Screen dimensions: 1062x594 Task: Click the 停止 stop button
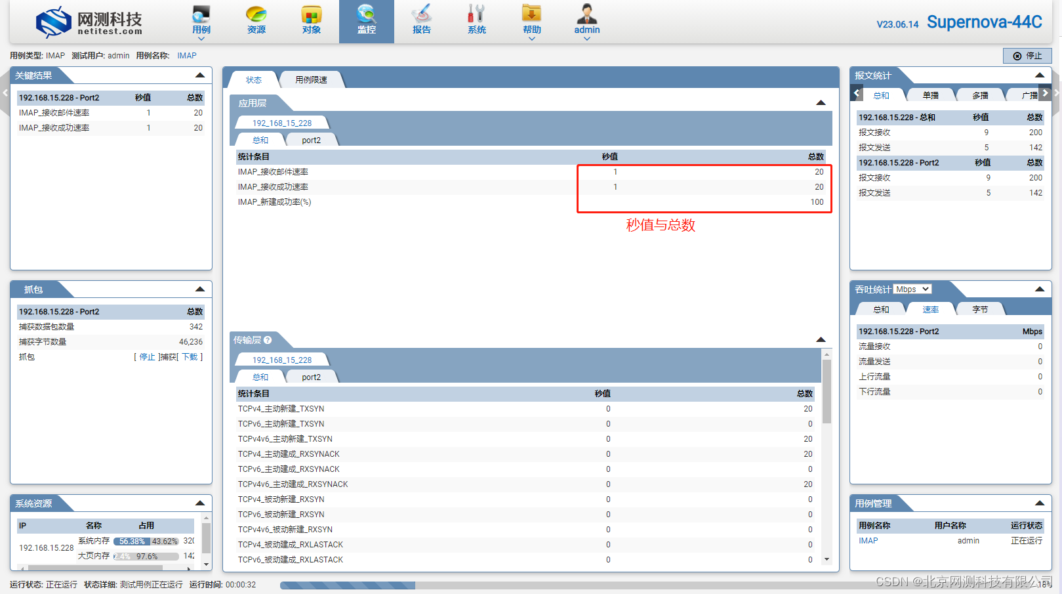(x=1027, y=56)
